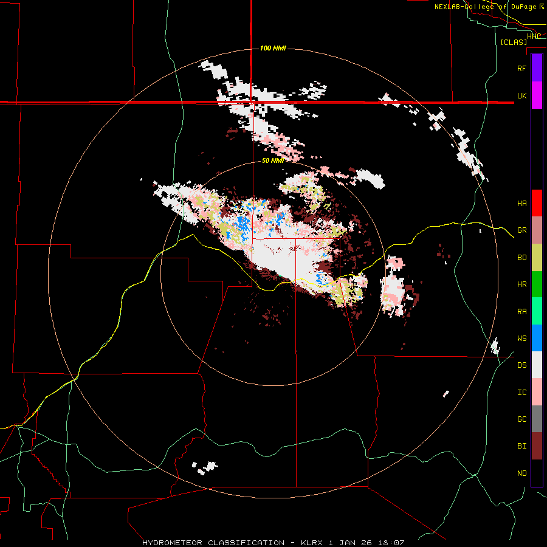Click the RF legend label
This screenshot has height=547, width=547.
coord(521,68)
